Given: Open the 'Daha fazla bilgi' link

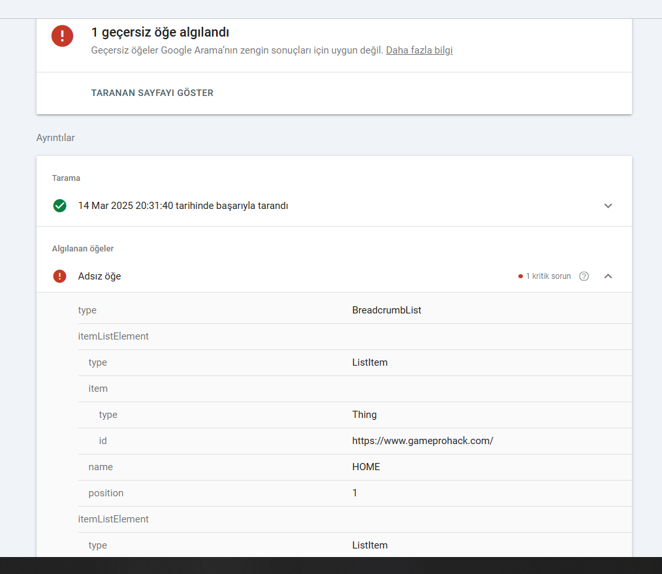Looking at the screenshot, I should pos(419,50).
